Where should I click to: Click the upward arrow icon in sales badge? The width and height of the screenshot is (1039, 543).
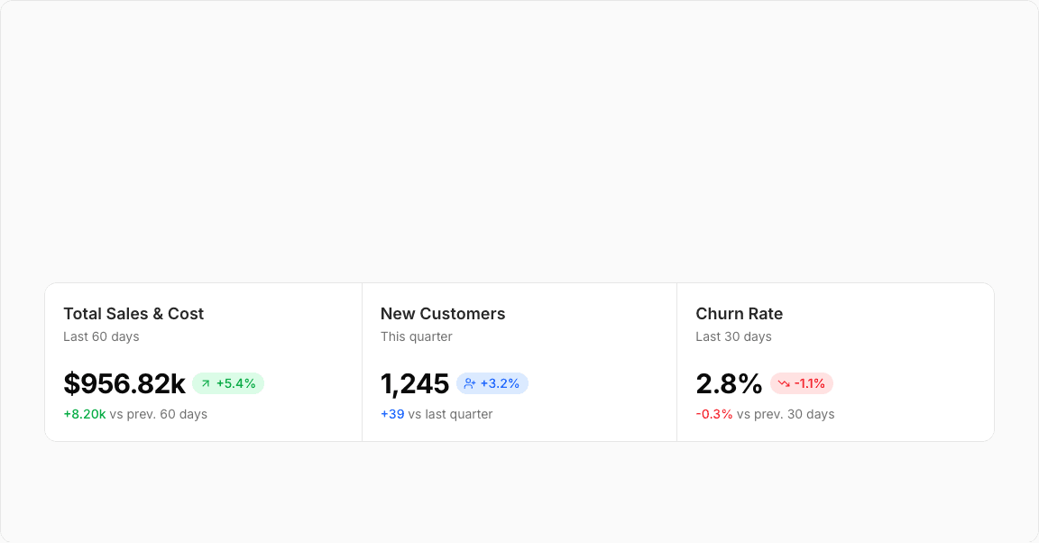[x=206, y=383]
